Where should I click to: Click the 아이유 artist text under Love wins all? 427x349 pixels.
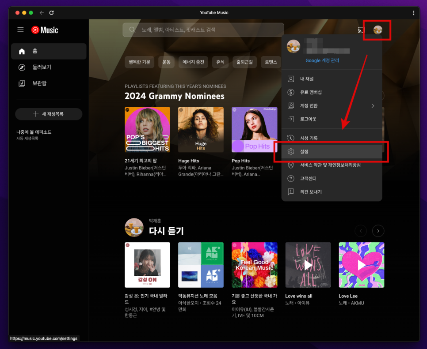303,303
